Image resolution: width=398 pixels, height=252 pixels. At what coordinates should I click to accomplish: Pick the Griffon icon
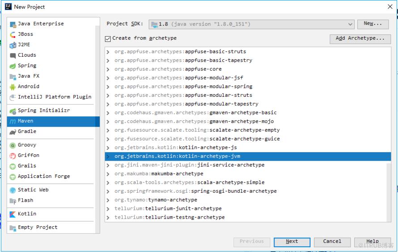click(13, 156)
